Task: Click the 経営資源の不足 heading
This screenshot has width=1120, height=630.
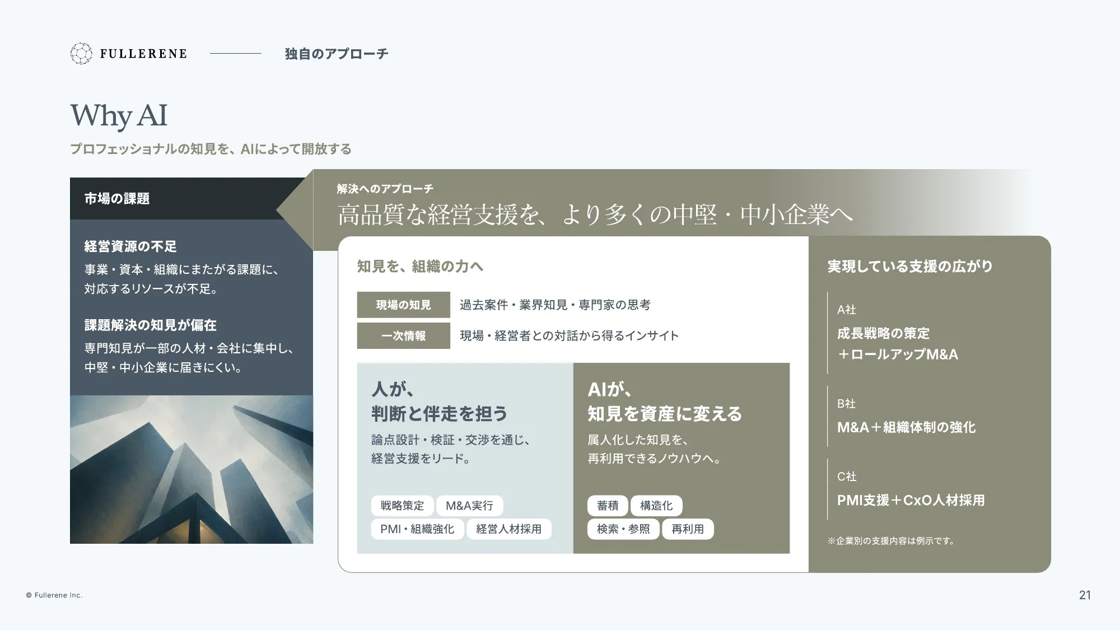Action: [130, 246]
